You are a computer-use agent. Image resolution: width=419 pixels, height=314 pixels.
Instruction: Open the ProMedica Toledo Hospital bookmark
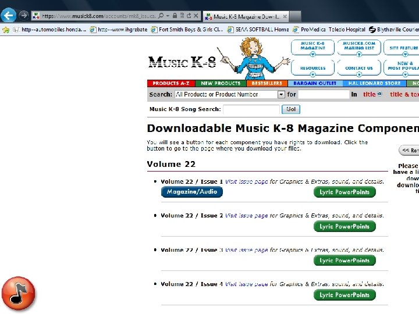(329, 30)
